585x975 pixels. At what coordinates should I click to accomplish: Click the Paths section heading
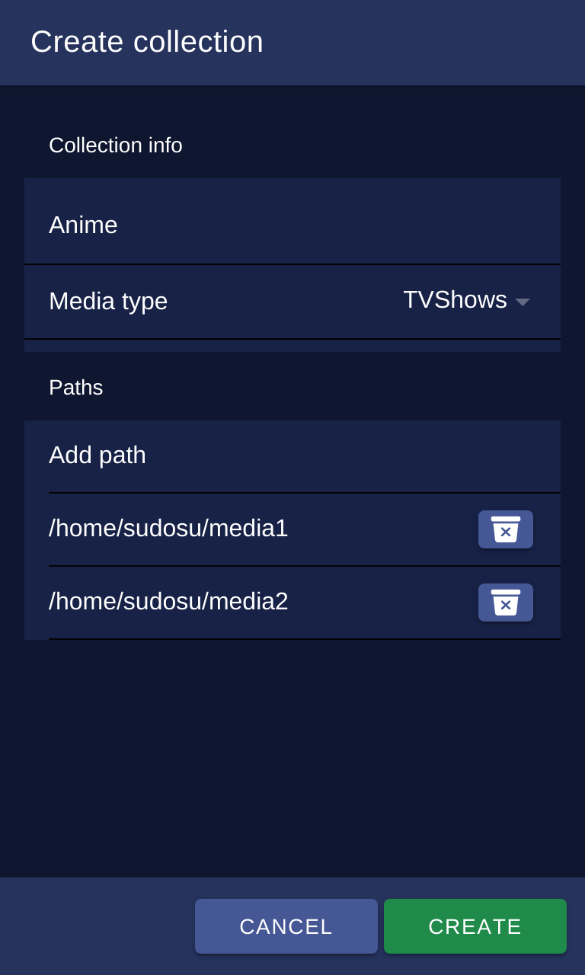click(x=76, y=388)
